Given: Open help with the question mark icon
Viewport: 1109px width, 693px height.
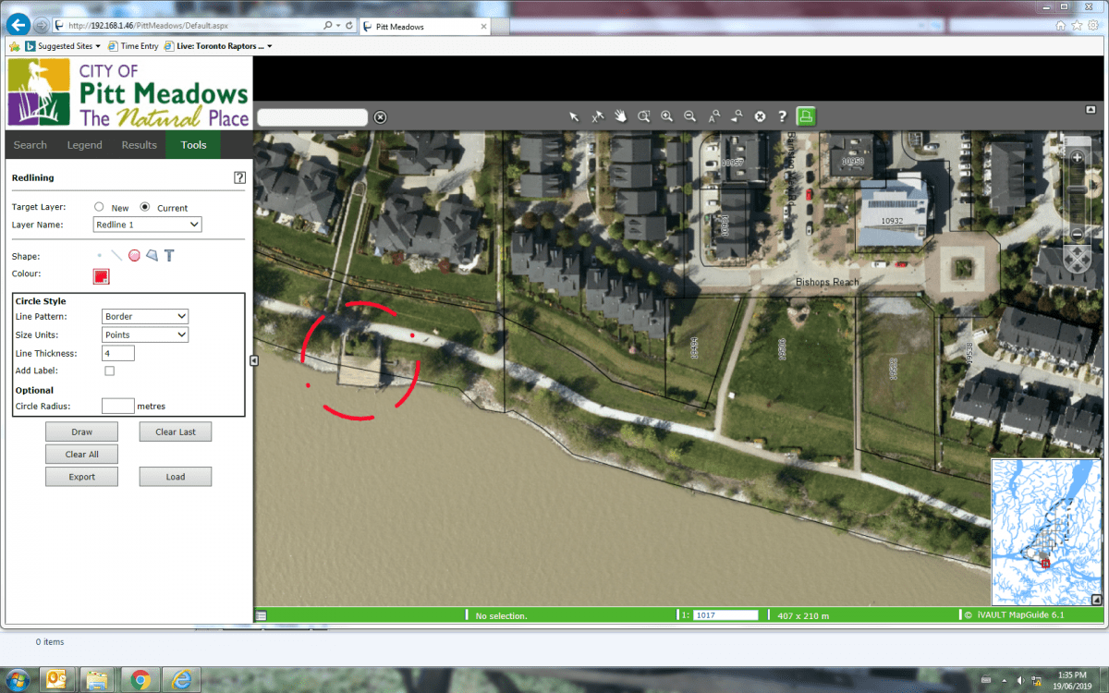Looking at the screenshot, I should coord(782,116).
